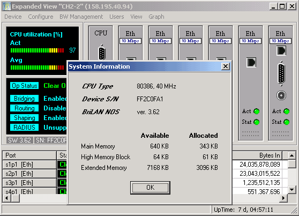Viewport: 299px width, 216px height.
Task: Close the System Information dialog
Action: click(226, 66)
